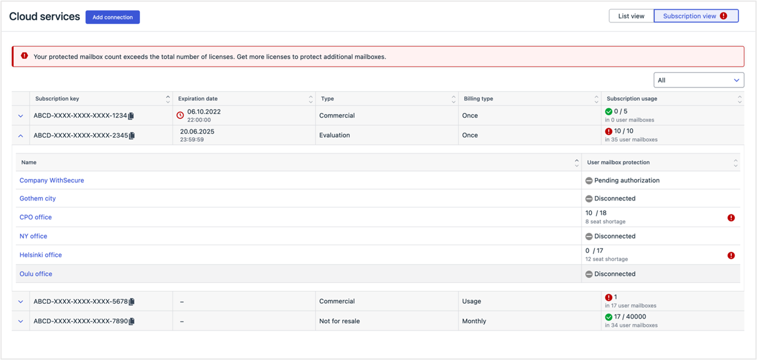Click the red warning icon in CPO office row
This screenshot has height=360, width=757.
731,218
